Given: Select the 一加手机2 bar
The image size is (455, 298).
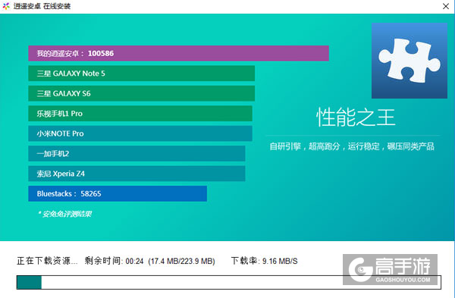Looking at the screenshot, I should 136,153.
